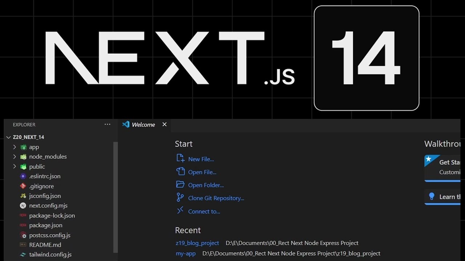Screen dimensions: 465x261
Task: Click the New File icon
Action: (x=180, y=158)
